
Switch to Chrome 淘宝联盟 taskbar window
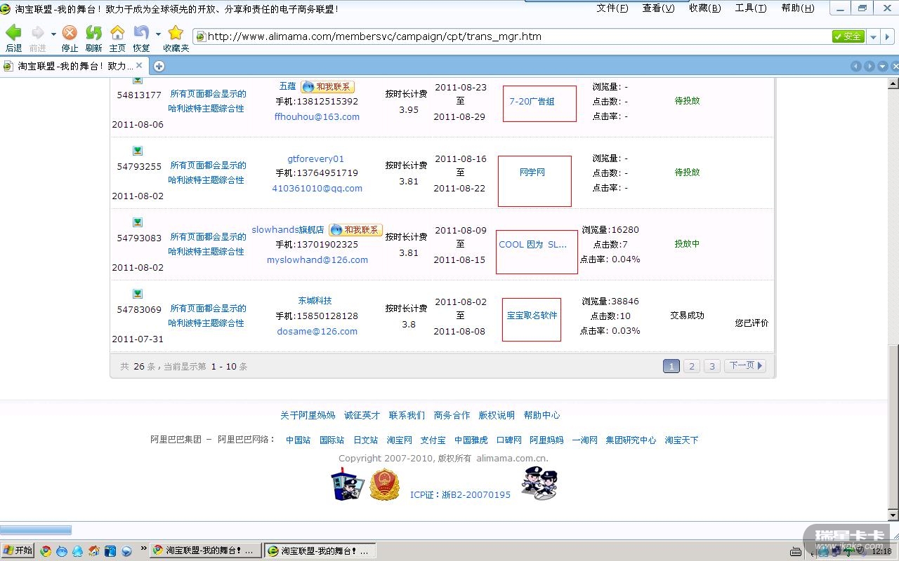point(204,551)
